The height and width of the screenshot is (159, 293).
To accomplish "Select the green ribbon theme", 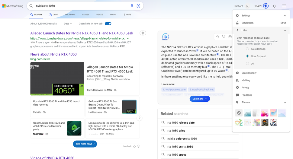I will click(239, 122).
